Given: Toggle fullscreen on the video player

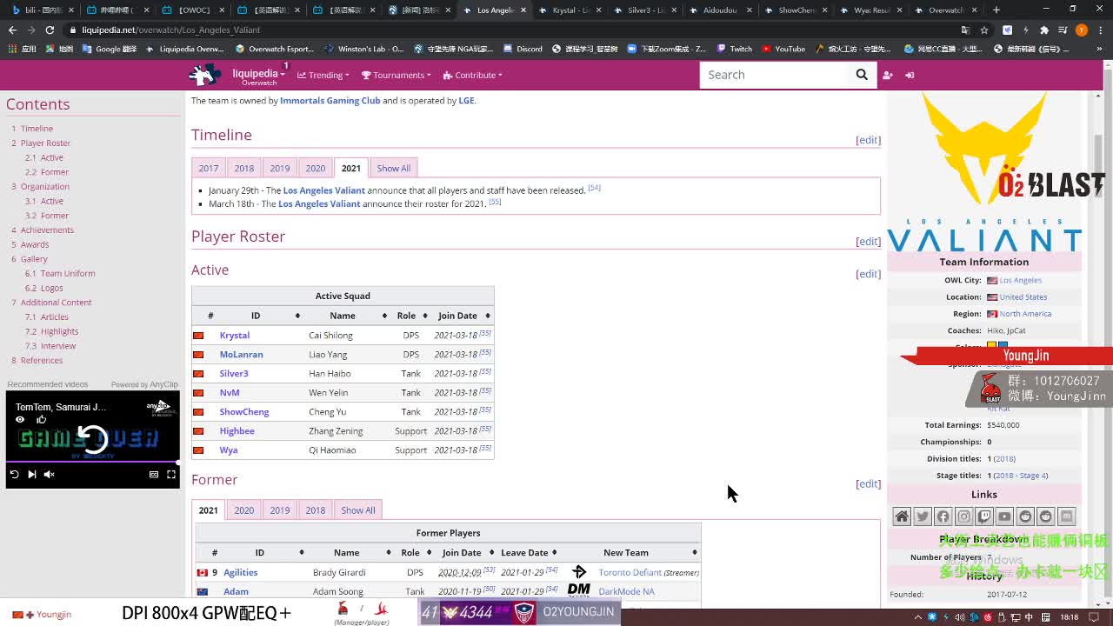Looking at the screenshot, I should coord(171,474).
